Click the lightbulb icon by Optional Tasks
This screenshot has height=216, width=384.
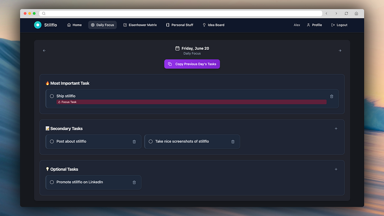48,169
